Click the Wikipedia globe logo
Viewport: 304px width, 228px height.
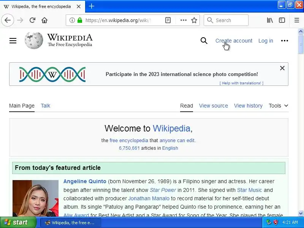coord(34,40)
